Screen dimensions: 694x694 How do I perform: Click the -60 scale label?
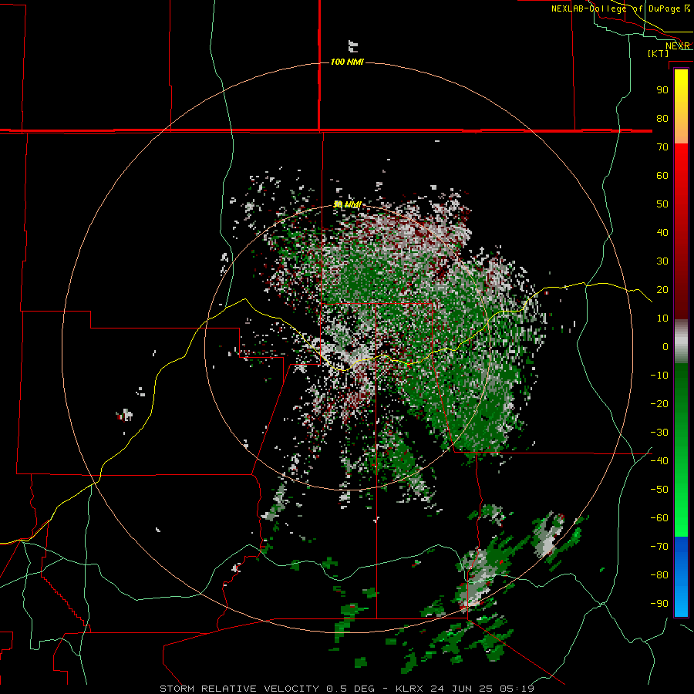pos(659,518)
